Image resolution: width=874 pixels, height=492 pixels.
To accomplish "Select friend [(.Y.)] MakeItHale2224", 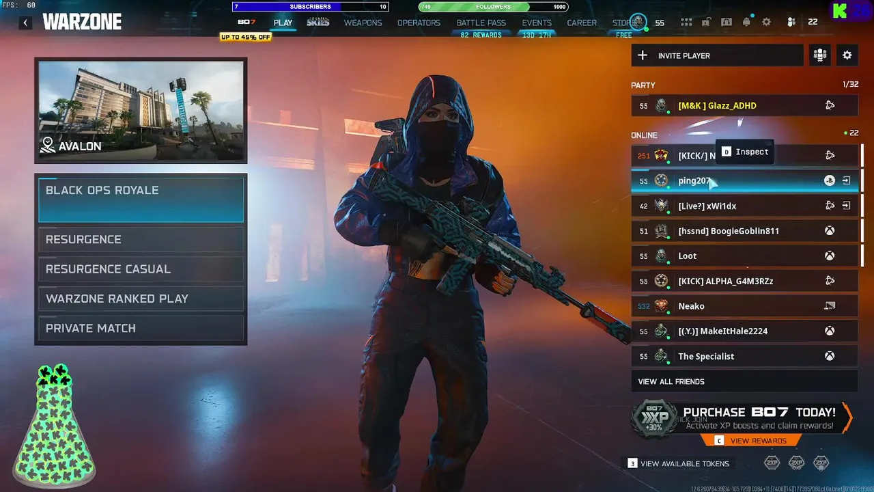I will 744,331.
